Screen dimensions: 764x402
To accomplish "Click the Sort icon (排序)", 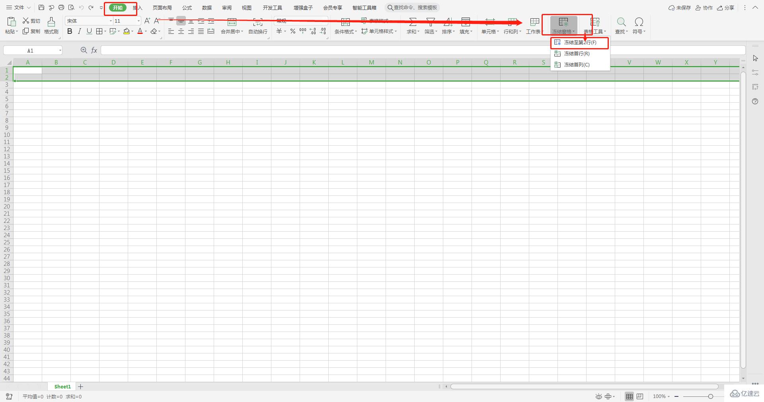I will (x=448, y=22).
